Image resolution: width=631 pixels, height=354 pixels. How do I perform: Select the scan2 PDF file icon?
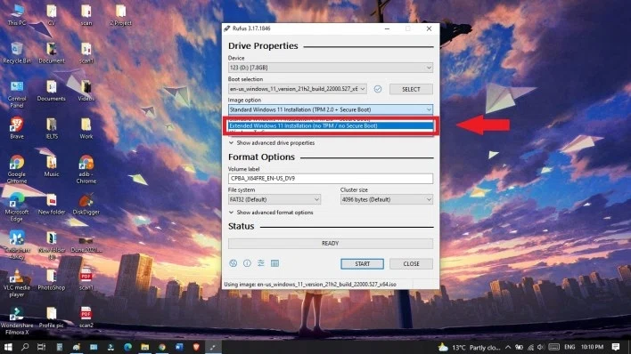pos(86,317)
